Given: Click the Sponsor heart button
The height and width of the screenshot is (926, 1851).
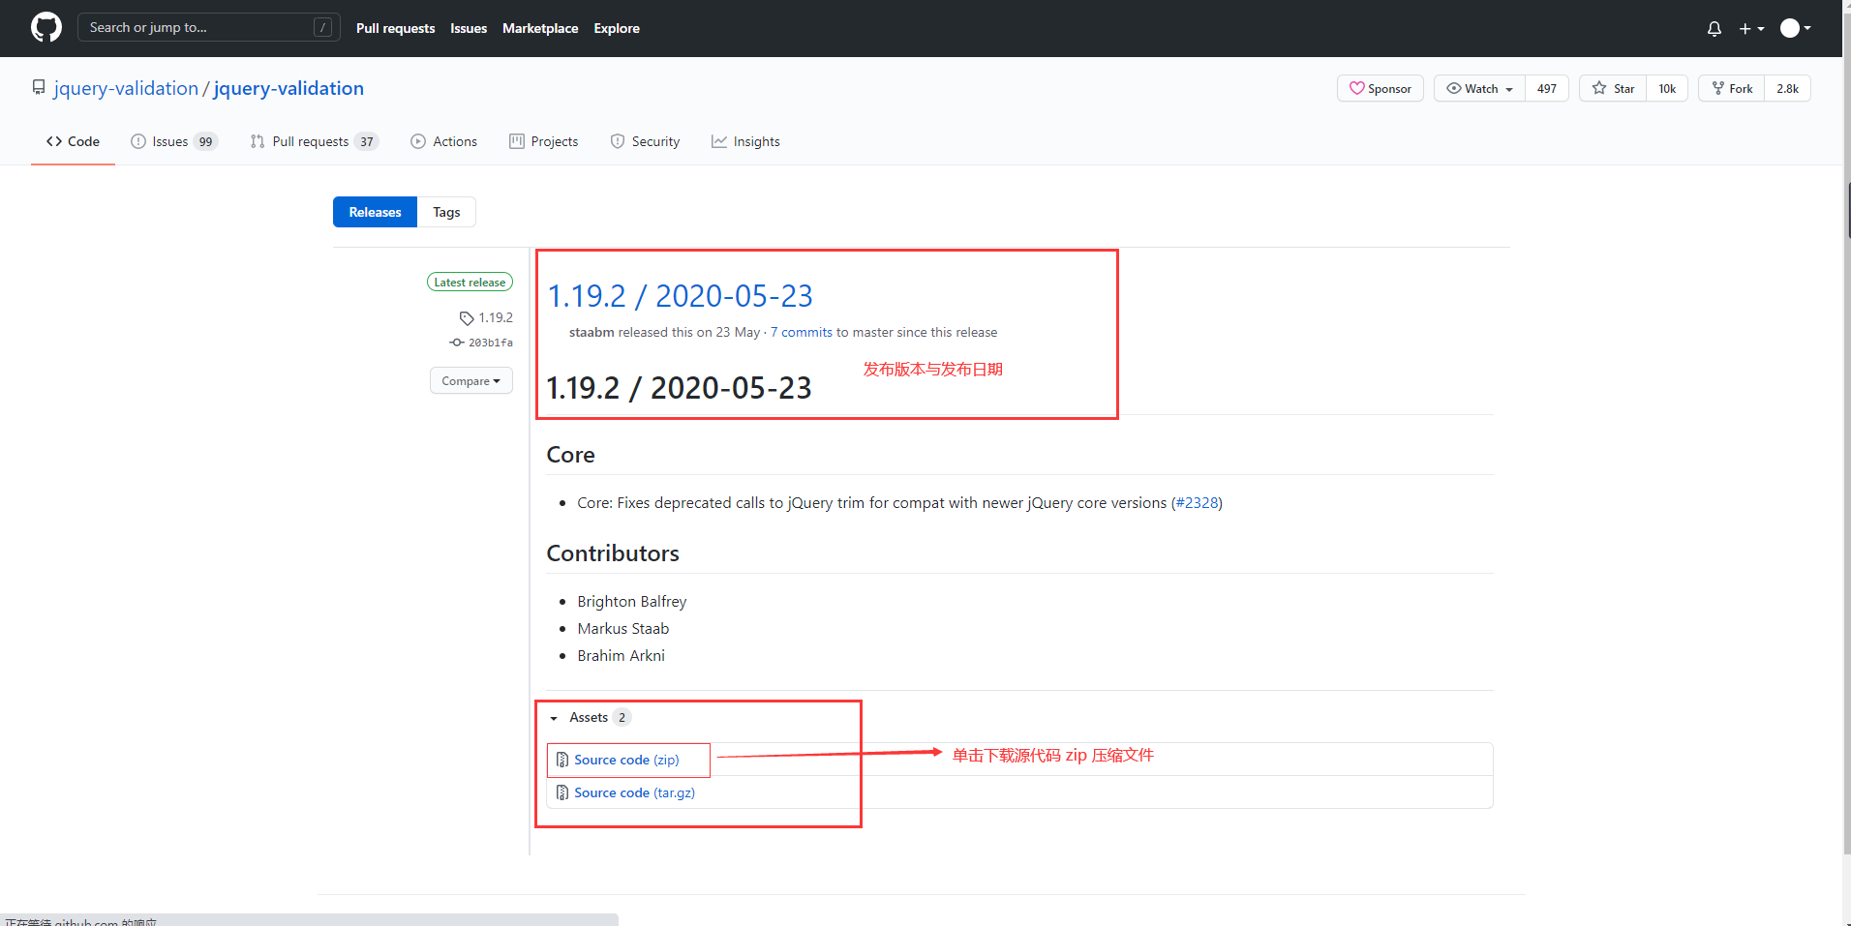Looking at the screenshot, I should tap(1381, 88).
